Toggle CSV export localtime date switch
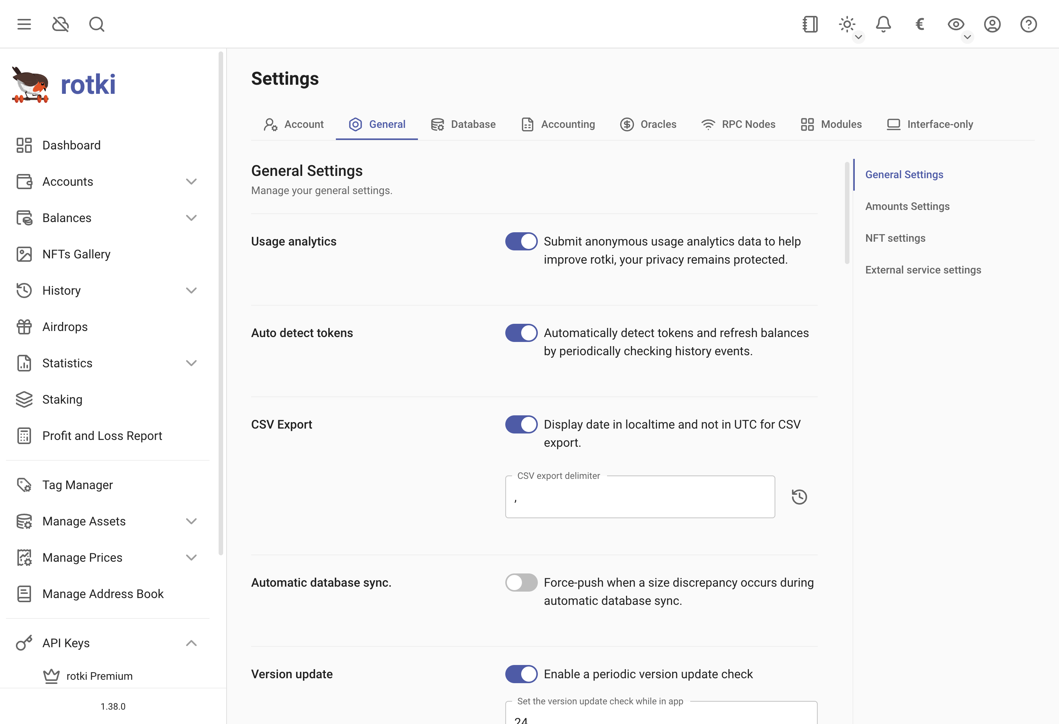Image resolution: width=1059 pixels, height=724 pixels. [521, 425]
